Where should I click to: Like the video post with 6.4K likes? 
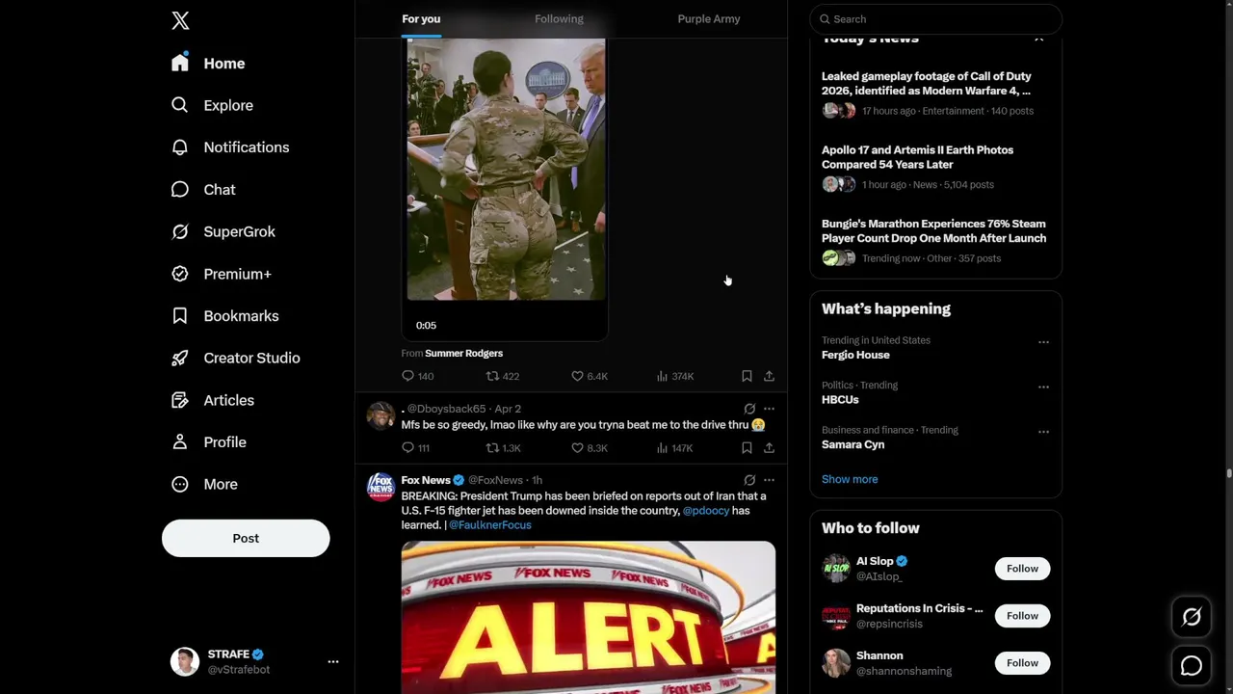click(x=590, y=376)
